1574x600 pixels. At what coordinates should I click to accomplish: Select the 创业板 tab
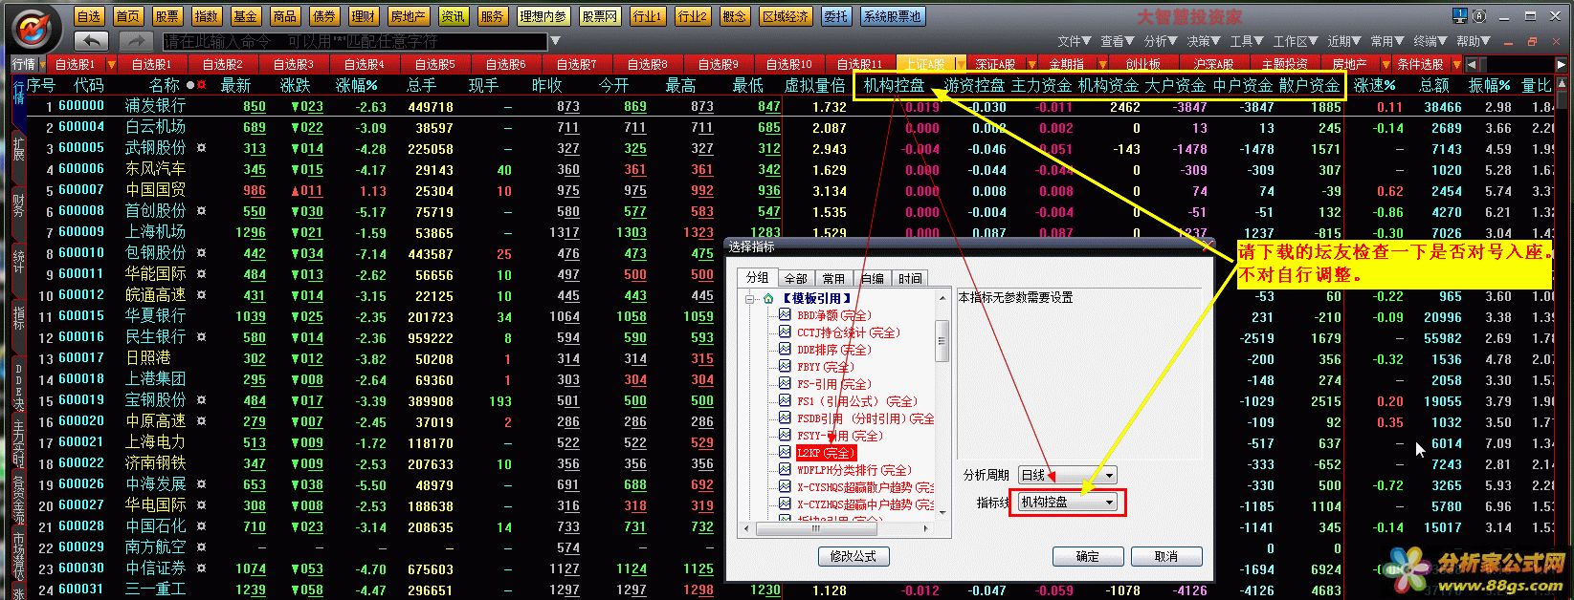(1142, 64)
